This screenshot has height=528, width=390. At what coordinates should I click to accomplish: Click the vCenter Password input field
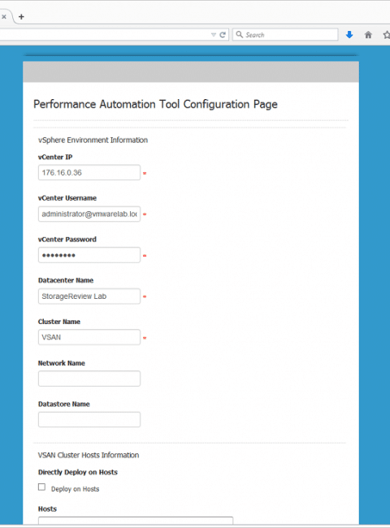coord(89,255)
